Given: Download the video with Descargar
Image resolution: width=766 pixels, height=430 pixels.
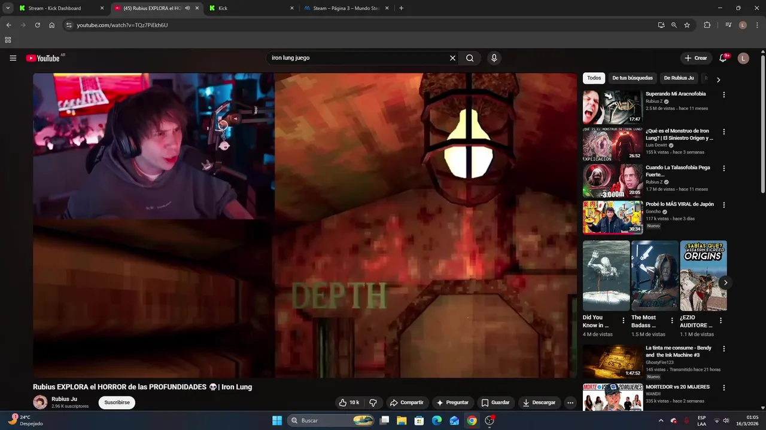Looking at the screenshot, I should 539,403.
